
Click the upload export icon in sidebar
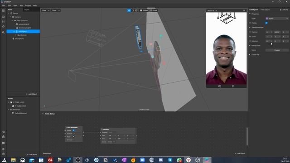pos(3,137)
